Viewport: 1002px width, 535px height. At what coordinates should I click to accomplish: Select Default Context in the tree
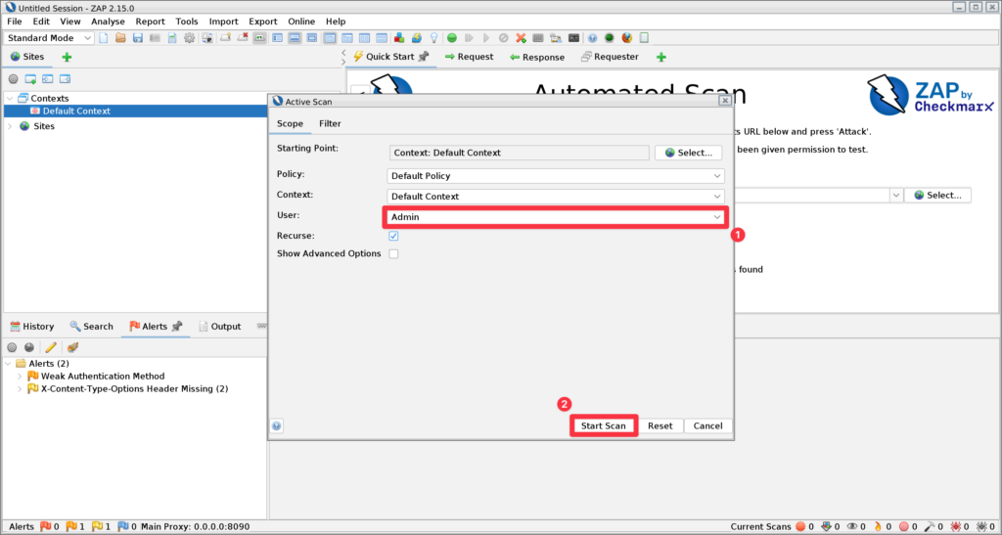(x=76, y=111)
